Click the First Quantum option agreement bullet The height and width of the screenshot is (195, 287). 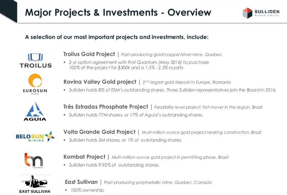tap(139, 65)
